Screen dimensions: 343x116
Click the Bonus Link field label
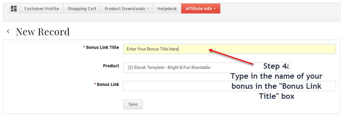pos(108,84)
